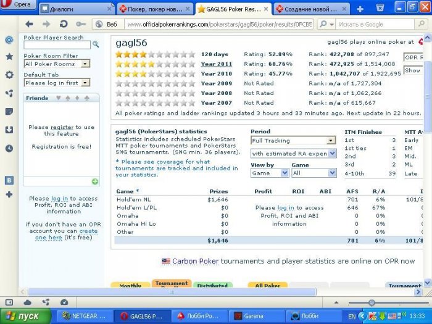Open the history clock panel in sidebar

9,149
